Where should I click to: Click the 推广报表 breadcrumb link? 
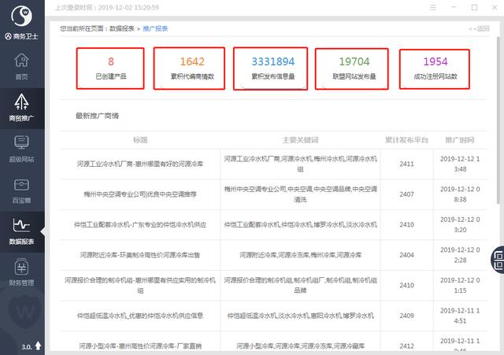tap(155, 28)
